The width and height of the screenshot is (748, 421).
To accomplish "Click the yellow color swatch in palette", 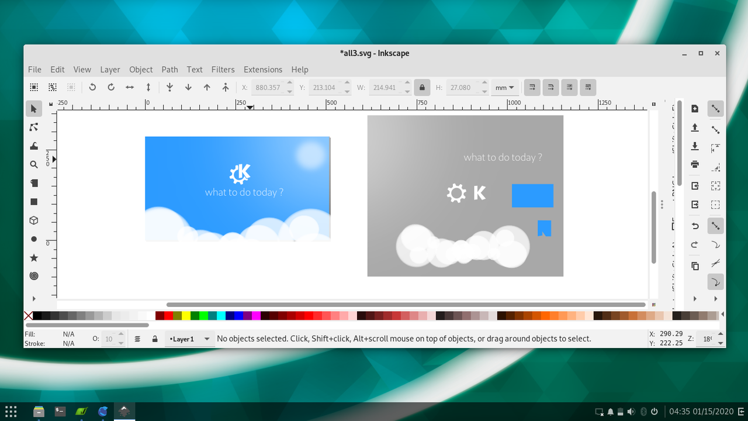I will tap(186, 316).
